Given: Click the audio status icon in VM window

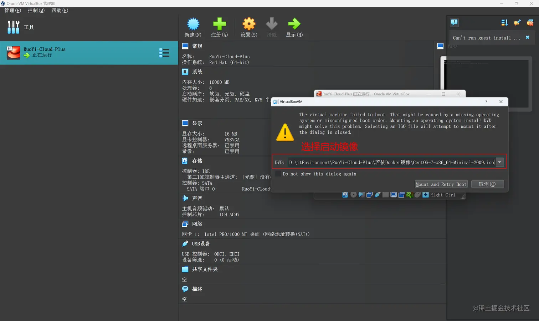Looking at the screenshot, I should tap(361, 195).
